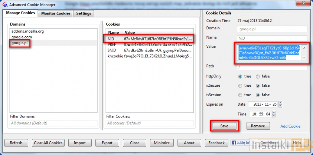Save the cookie changes

(x=224, y=126)
